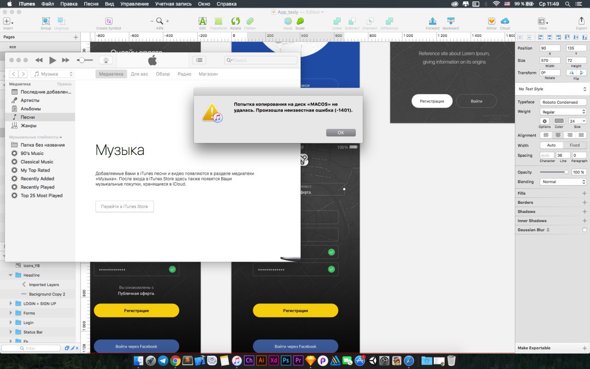Enable the Gaussian Blur checkbox
This screenshot has width=590, height=369.
(584, 230)
